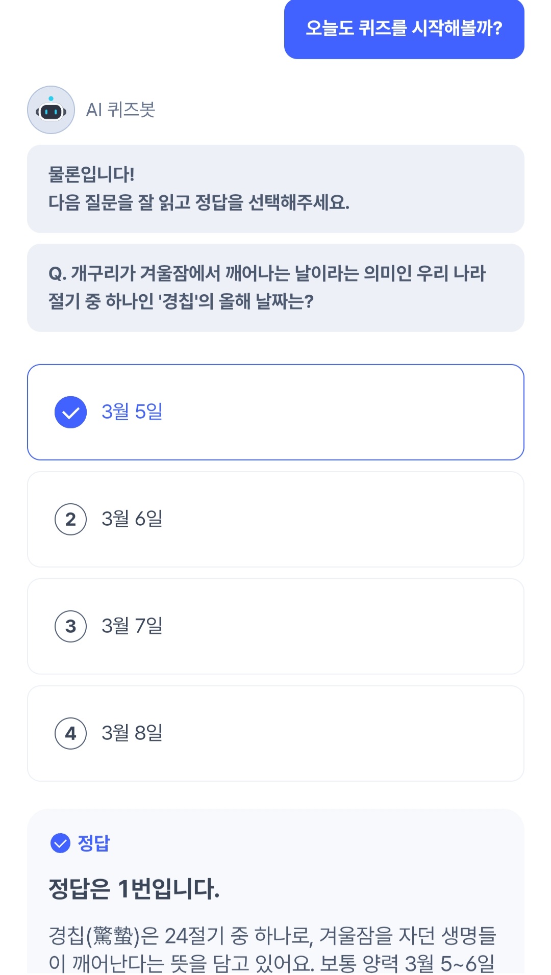Click the number 2 circle icon
551x975 pixels.
point(70,519)
